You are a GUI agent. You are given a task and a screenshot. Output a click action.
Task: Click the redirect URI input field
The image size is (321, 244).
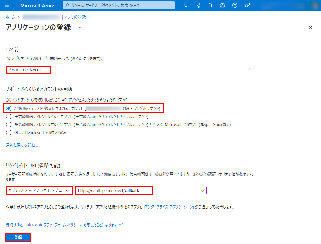pos(141,190)
